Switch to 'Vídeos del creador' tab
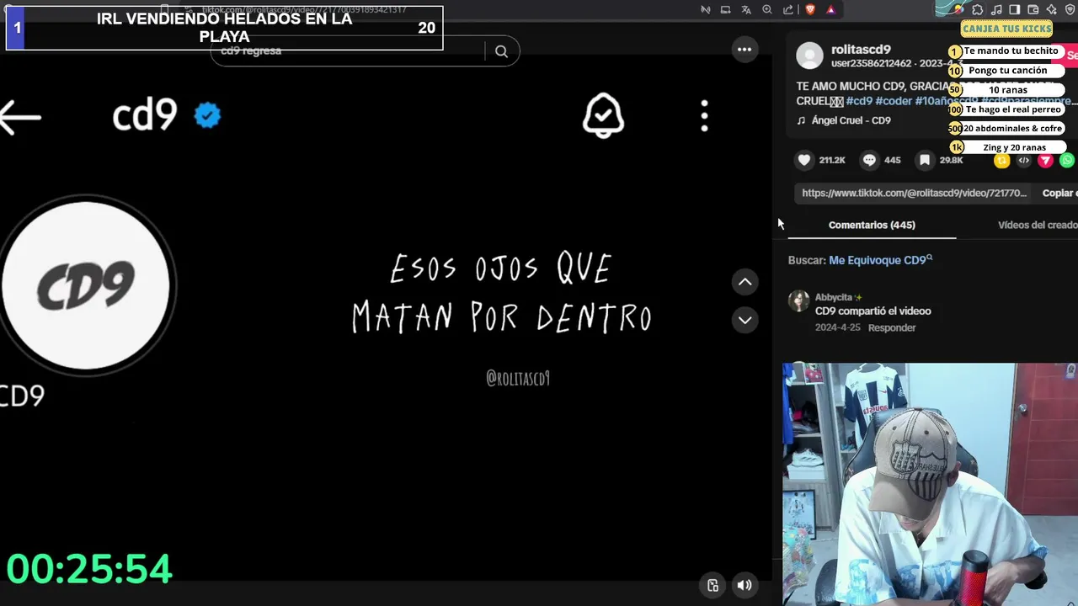Viewport: 1078px width, 606px height. pyautogui.click(x=1038, y=225)
